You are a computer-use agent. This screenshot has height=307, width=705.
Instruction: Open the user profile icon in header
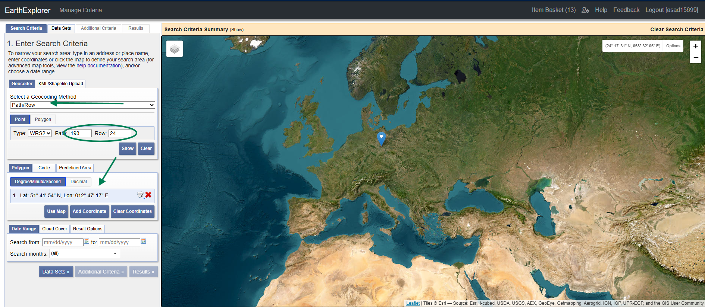585,10
